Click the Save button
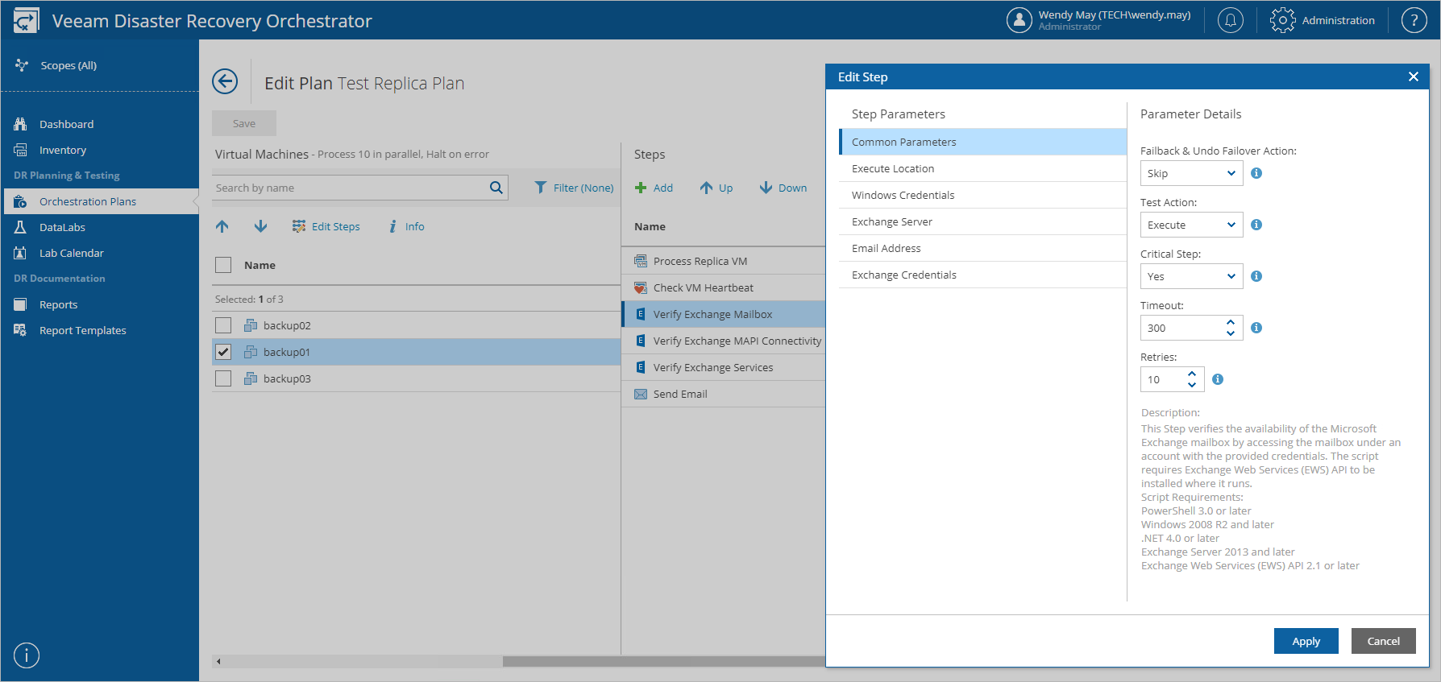The height and width of the screenshot is (682, 1441). point(244,123)
